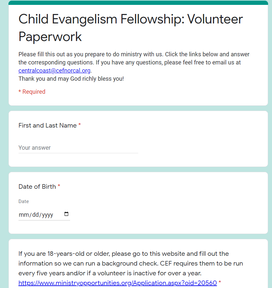
Task: Click the form title "Child Evangelism Fellowship: Volunteer Paperwork"
Action: tap(130, 28)
